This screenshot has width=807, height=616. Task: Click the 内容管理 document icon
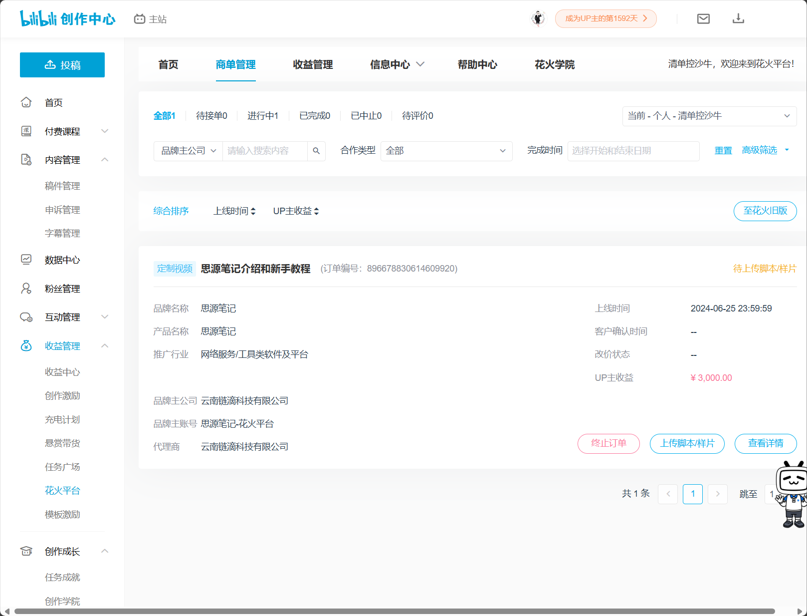pos(26,160)
